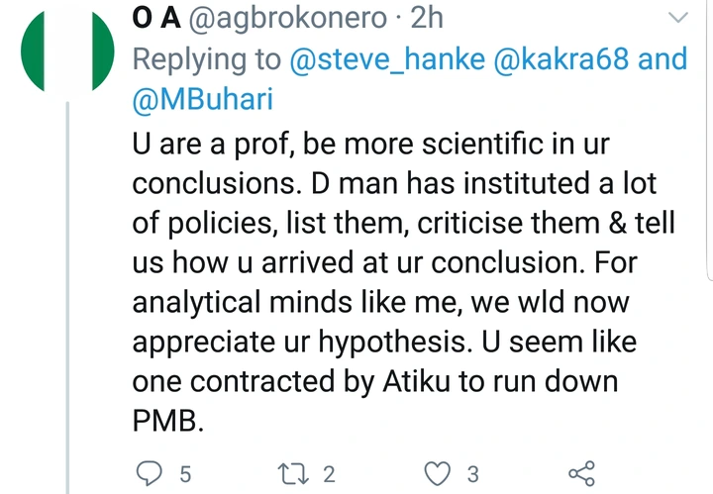Image resolution: width=713 pixels, height=494 pixels.
Task: Click the vertical thread connector line
Action: (66, 297)
